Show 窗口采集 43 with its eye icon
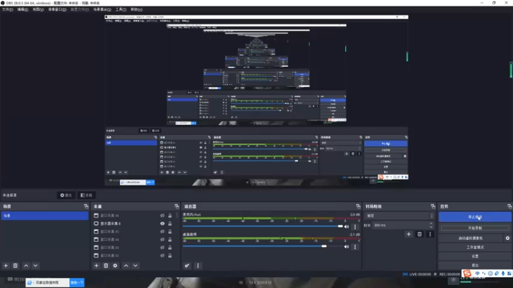The width and height of the screenshot is (513, 288). click(x=162, y=248)
